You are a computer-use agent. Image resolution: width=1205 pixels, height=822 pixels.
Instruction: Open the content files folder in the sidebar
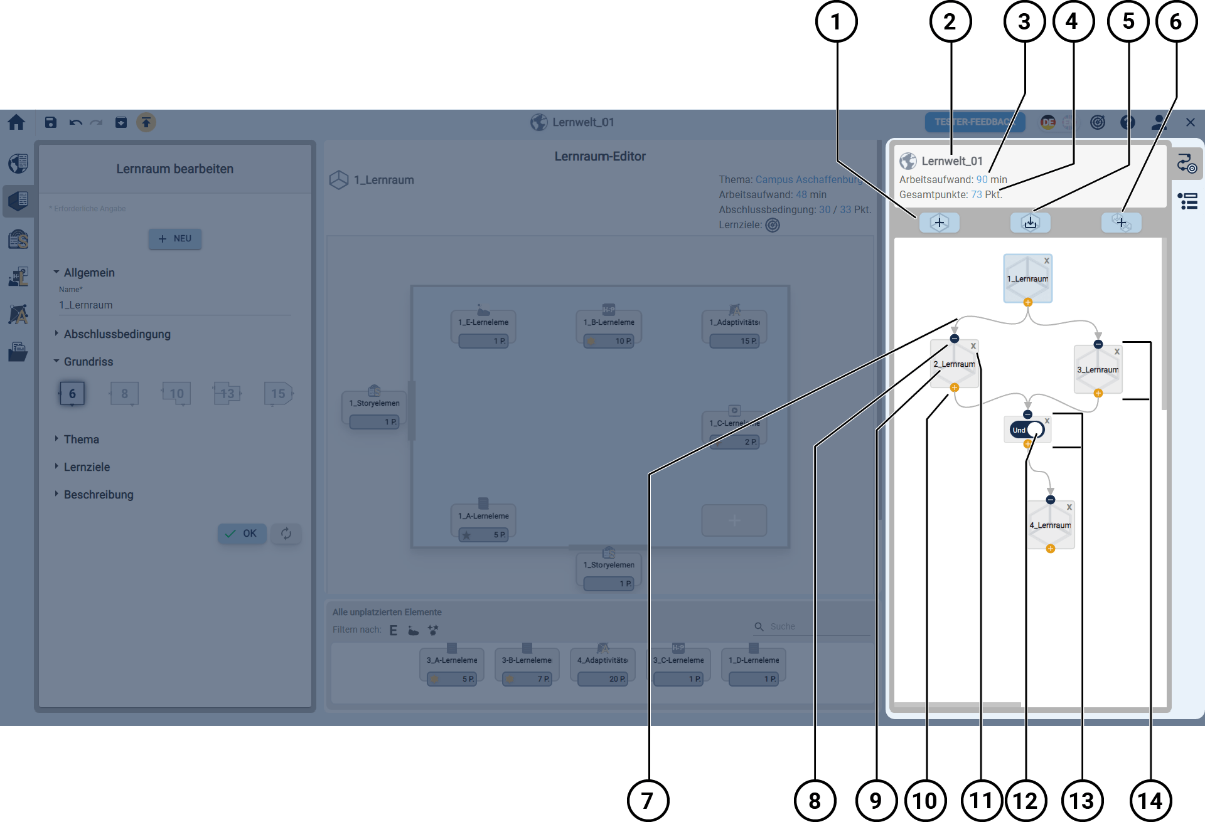(18, 352)
